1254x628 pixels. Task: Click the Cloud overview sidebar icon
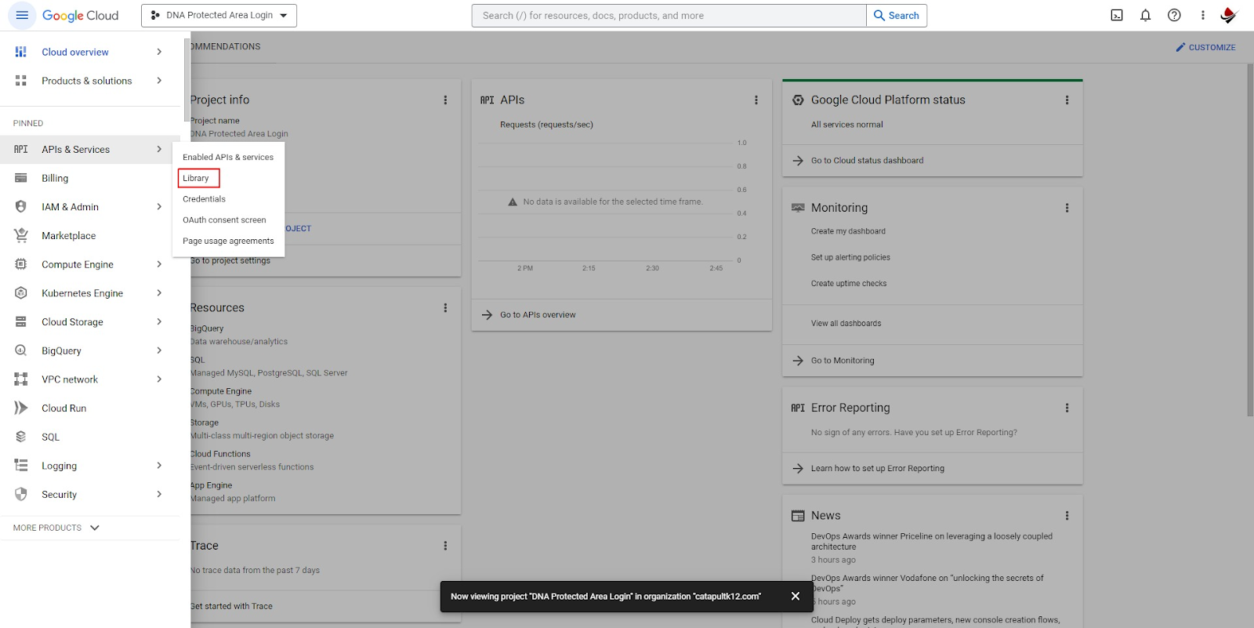point(21,52)
